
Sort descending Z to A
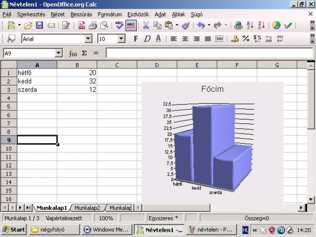click(261, 25)
